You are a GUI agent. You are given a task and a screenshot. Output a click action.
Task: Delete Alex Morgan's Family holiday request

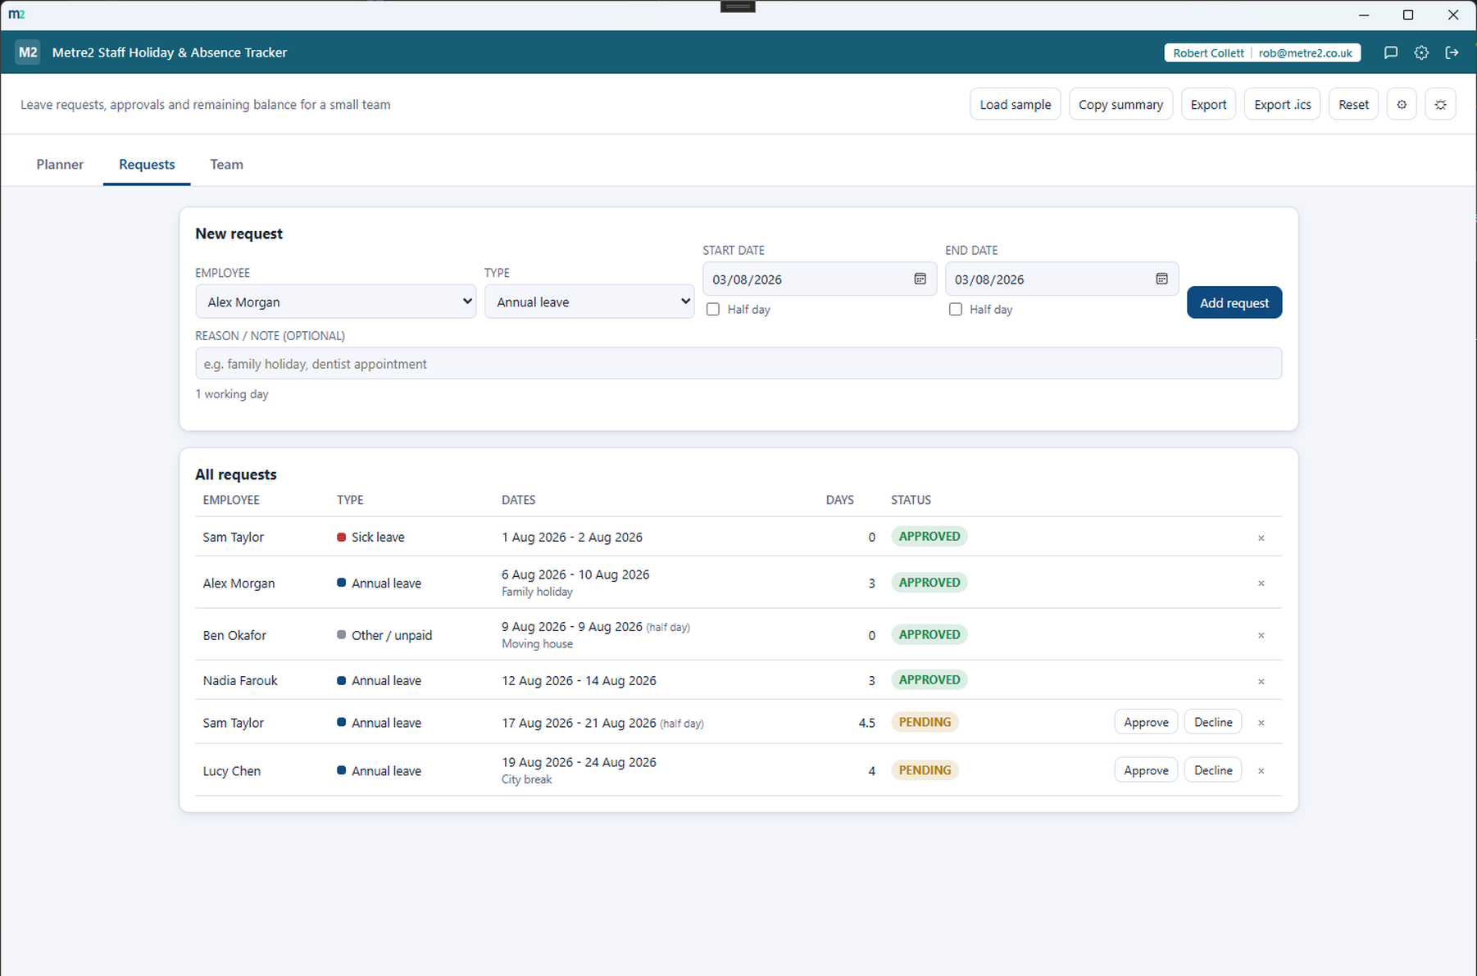tap(1261, 583)
